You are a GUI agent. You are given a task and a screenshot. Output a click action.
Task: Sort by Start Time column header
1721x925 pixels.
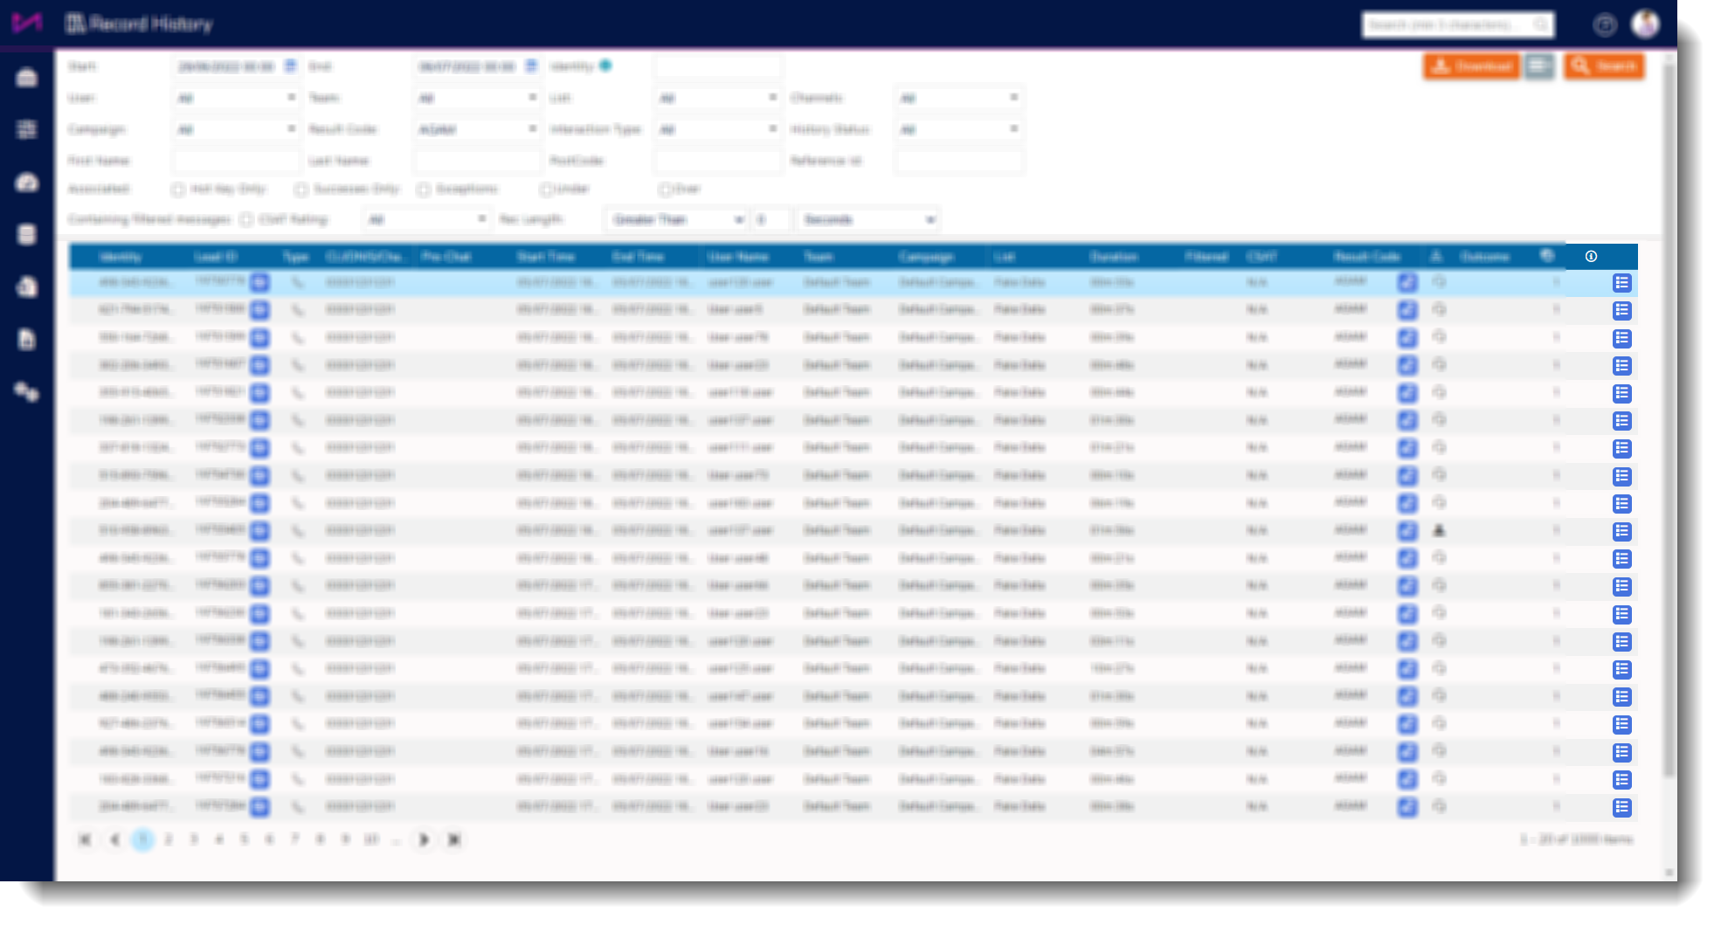pyautogui.click(x=545, y=257)
